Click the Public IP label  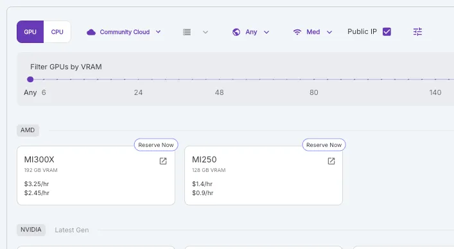tap(362, 31)
